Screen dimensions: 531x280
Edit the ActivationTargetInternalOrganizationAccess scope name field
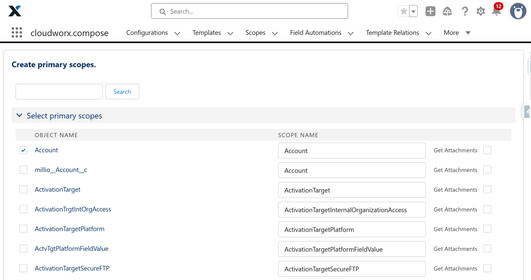352,210
